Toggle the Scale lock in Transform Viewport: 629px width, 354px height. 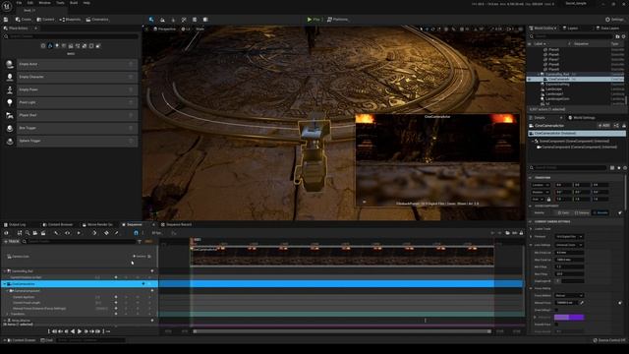click(548, 199)
